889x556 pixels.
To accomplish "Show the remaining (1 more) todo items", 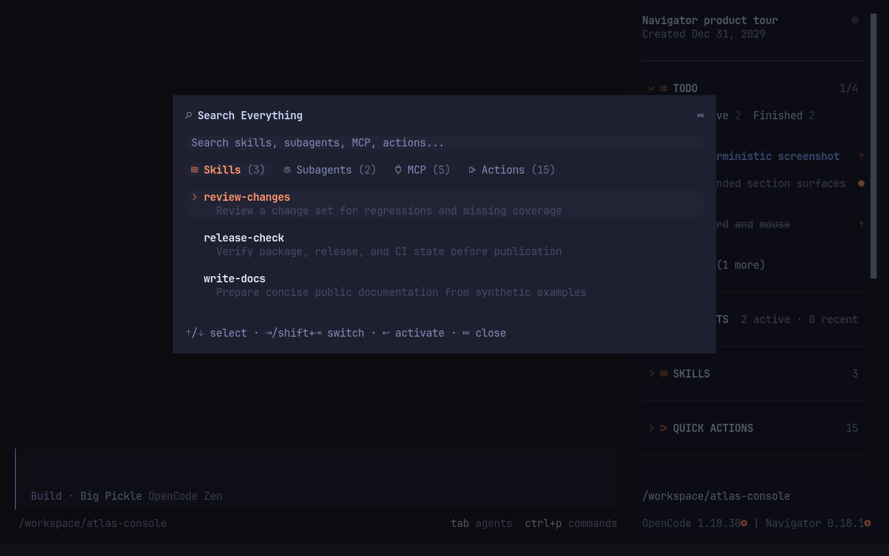I will pos(741,265).
